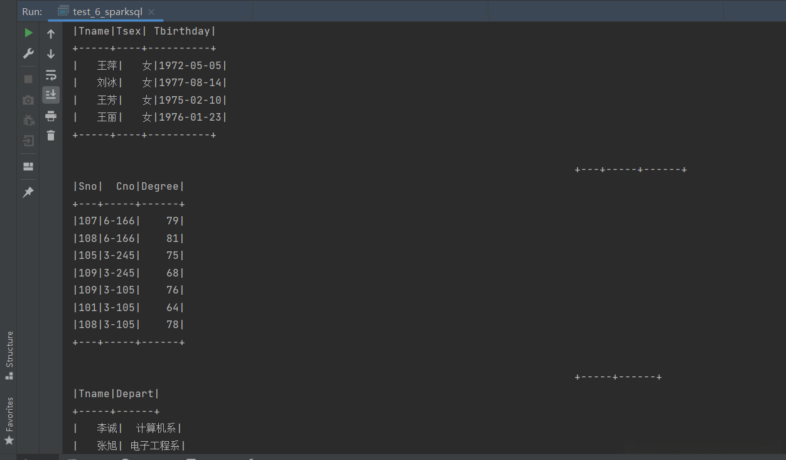Screen dimensions: 786x460
Task: Click the Stop process square icon
Action: pyautogui.click(x=28, y=79)
